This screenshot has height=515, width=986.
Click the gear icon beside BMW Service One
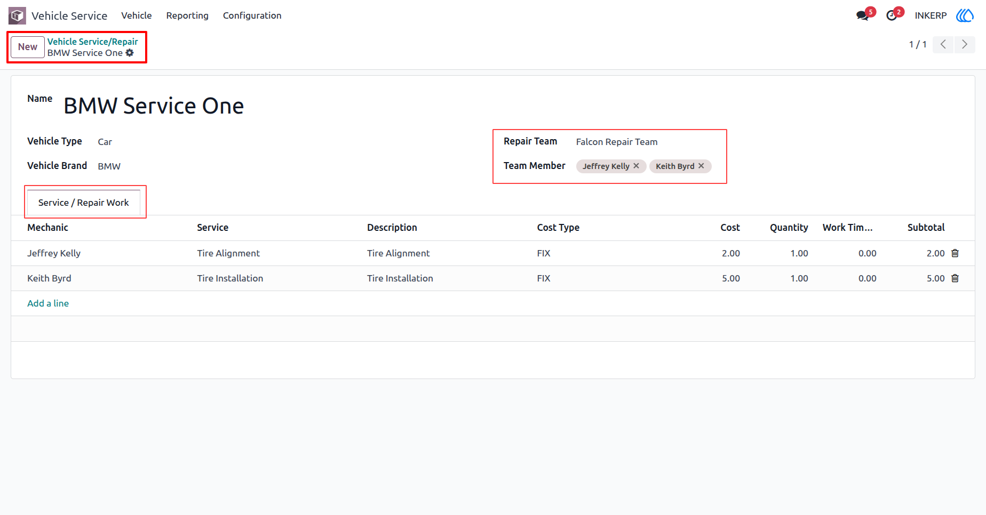[x=130, y=53]
